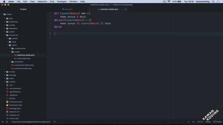
Task: Expand the vendor folder
Action: [5, 82]
